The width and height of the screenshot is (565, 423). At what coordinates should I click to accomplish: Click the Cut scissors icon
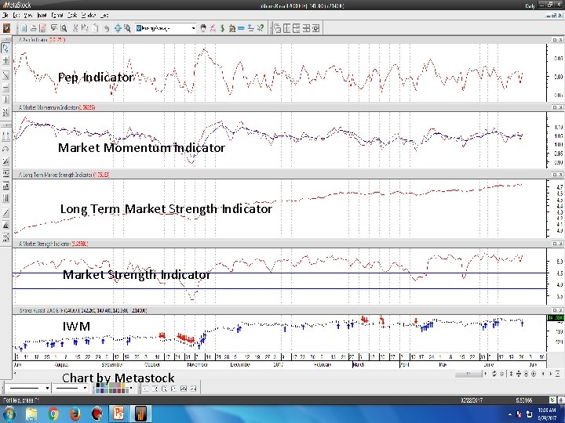click(x=75, y=28)
